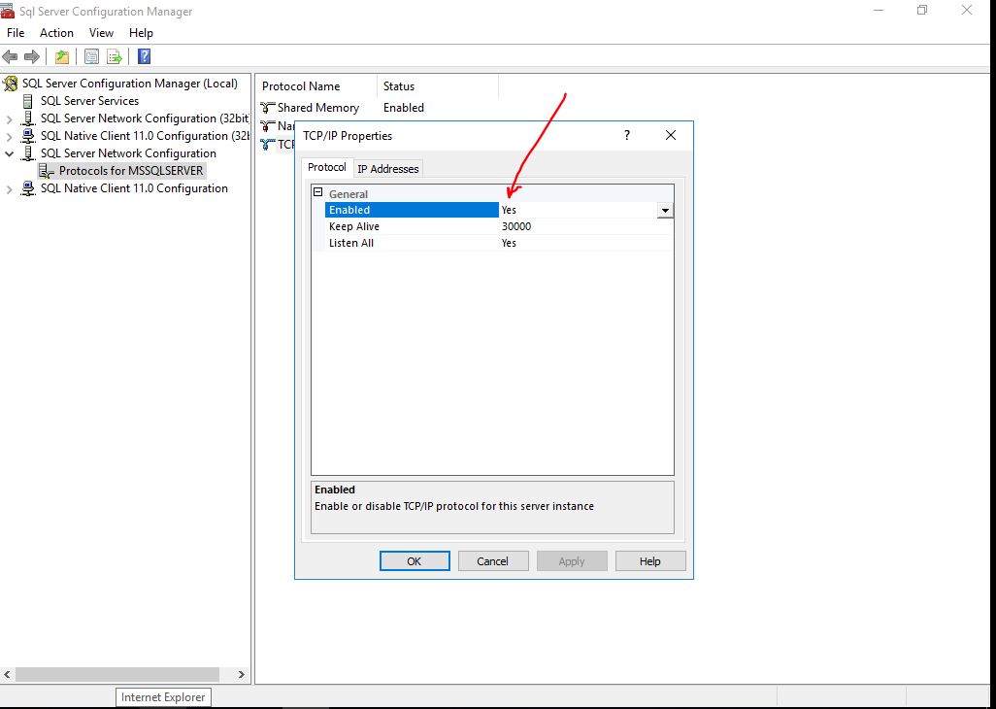The height and width of the screenshot is (709, 996).
Task: Click the Properties toolbar icon
Action: (91, 57)
